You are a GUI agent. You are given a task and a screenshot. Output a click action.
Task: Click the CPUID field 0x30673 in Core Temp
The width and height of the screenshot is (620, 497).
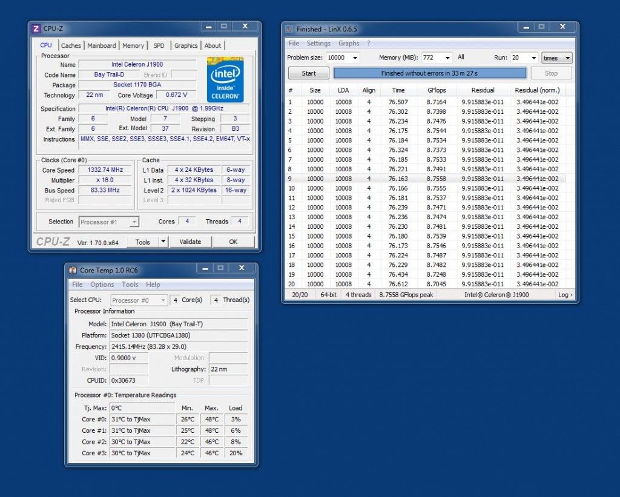point(129,380)
